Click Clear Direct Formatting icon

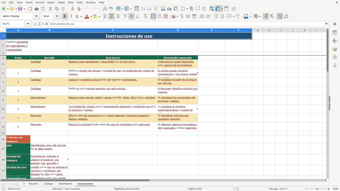tap(79, 9)
